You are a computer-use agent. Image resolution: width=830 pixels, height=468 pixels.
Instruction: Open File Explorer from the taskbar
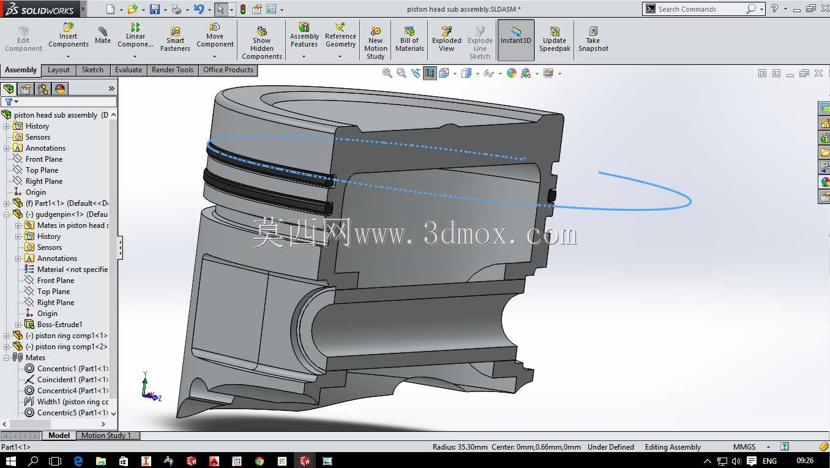click(x=100, y=461)
